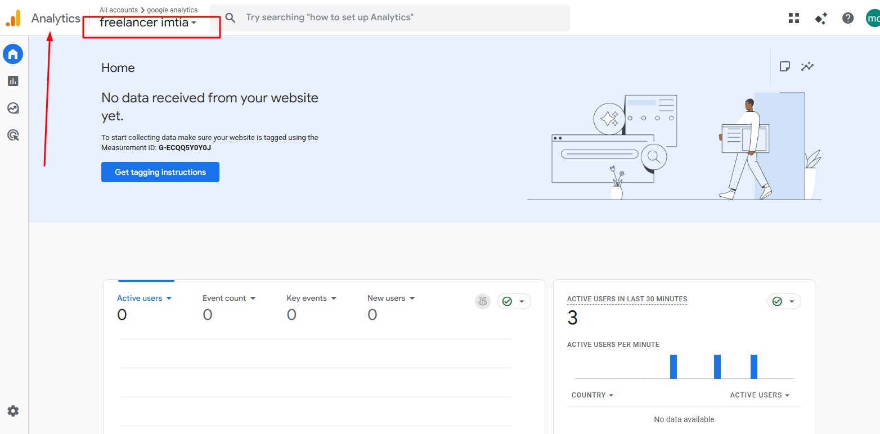880x434 pixels.
Task: Switch to the New users metric
Action: pos(390,298)
